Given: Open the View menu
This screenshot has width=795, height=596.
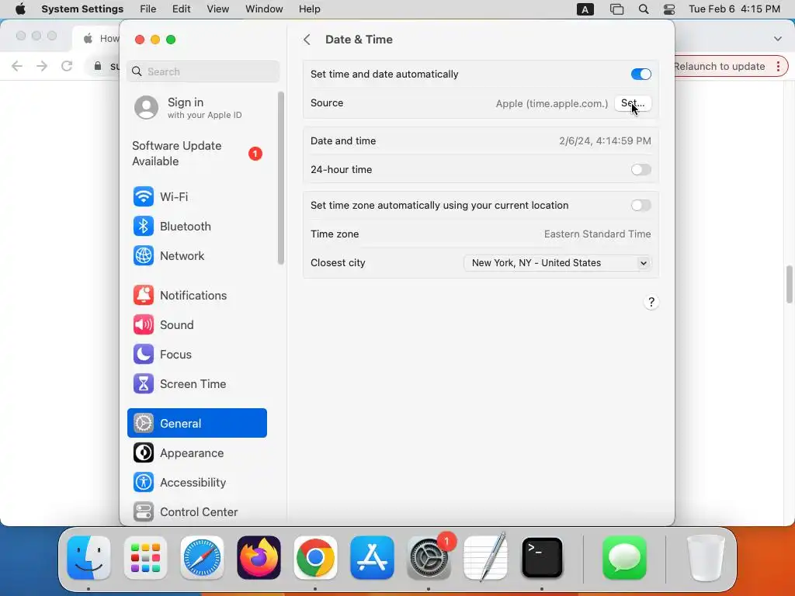Looking at the screenshot, I should [218, 9].
